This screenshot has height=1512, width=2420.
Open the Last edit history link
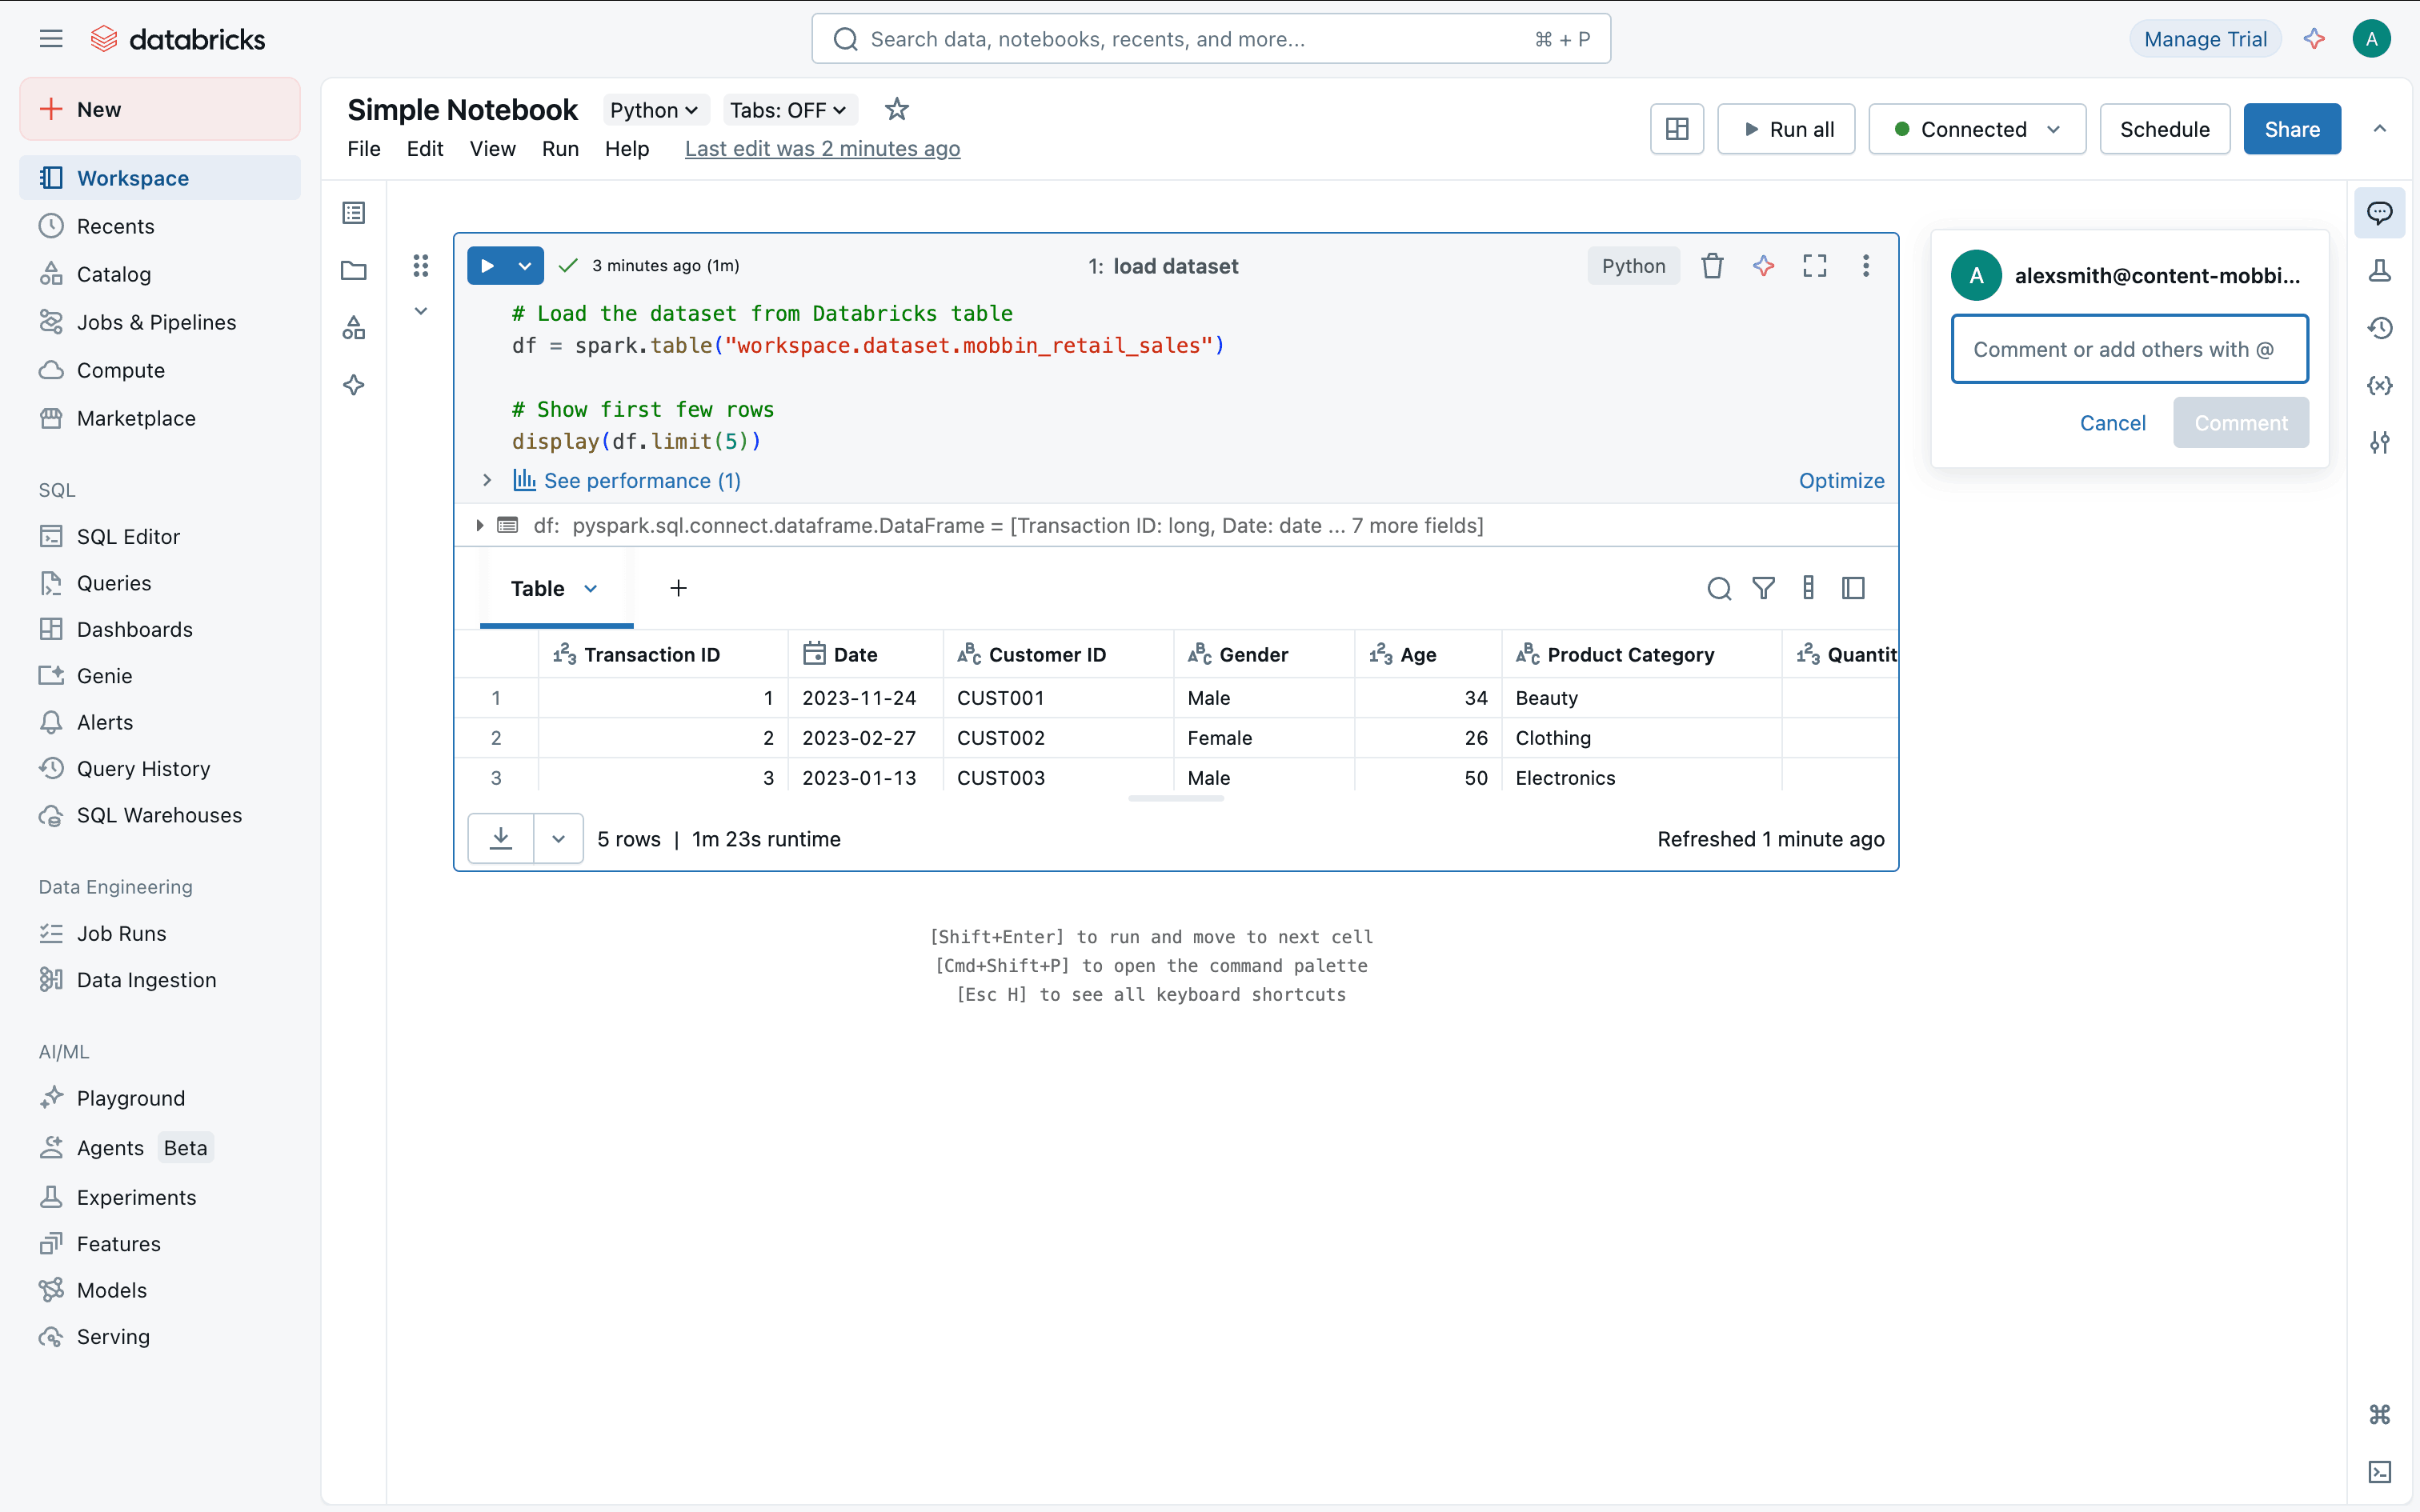[822, 149]
